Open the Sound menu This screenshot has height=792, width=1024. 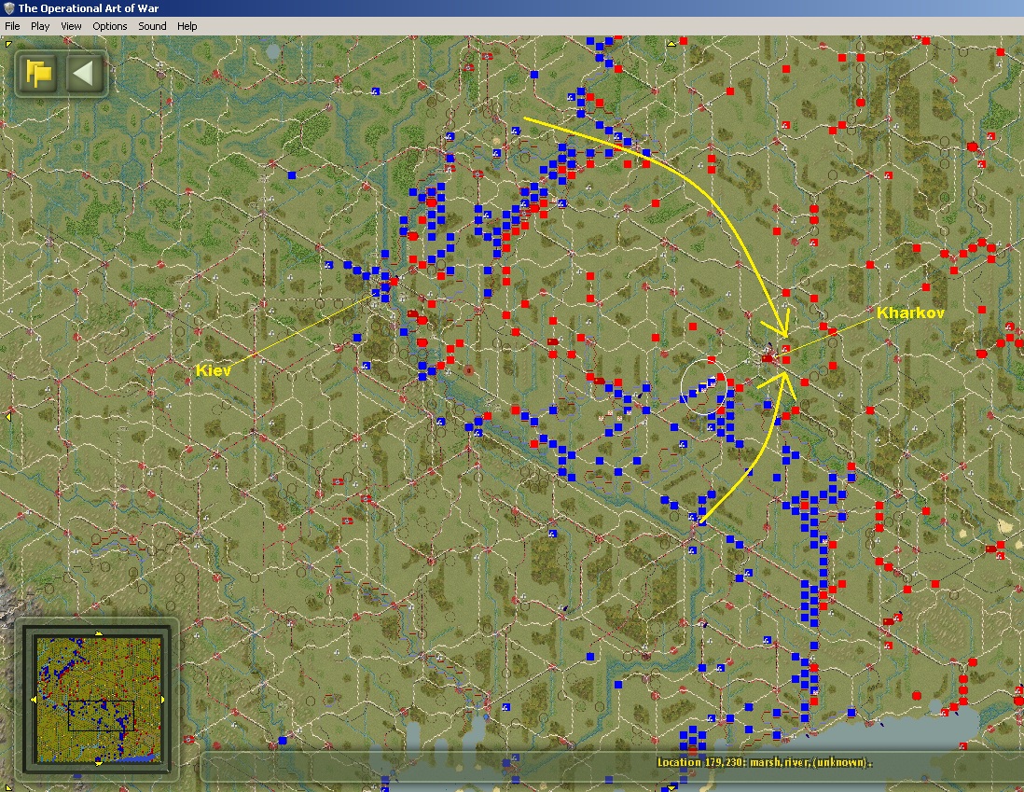pyautogui.click(x=152, y=26)
